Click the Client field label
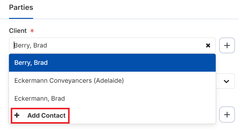 tap(18, 31)
